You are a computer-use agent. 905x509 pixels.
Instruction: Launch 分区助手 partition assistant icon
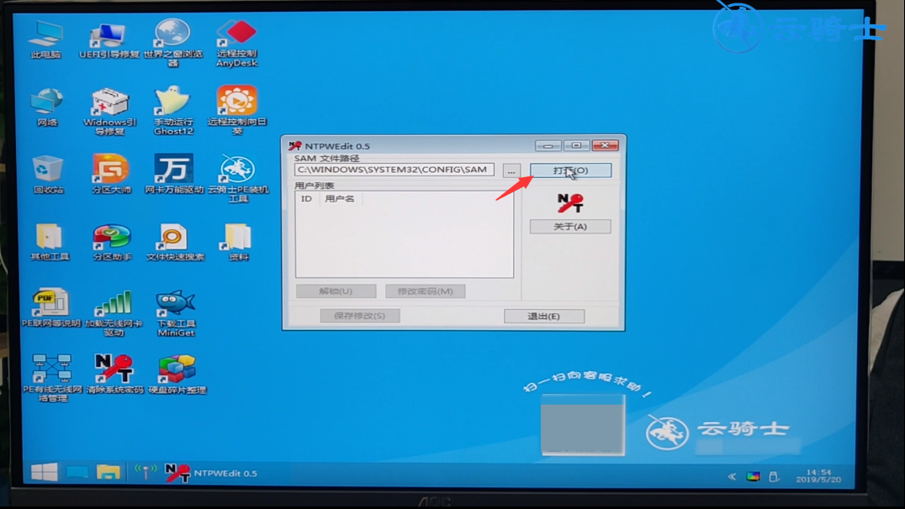pyautogui.click(x=112, y=239)
